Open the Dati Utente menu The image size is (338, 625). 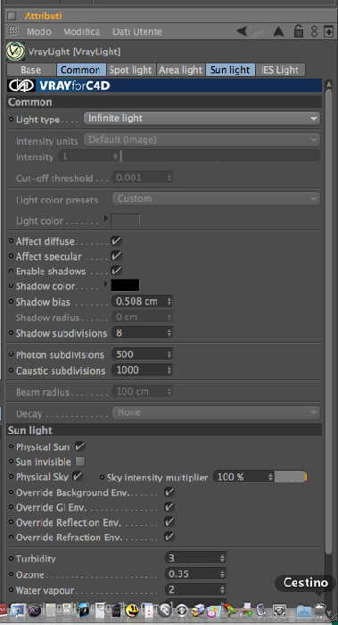point(137,31)
